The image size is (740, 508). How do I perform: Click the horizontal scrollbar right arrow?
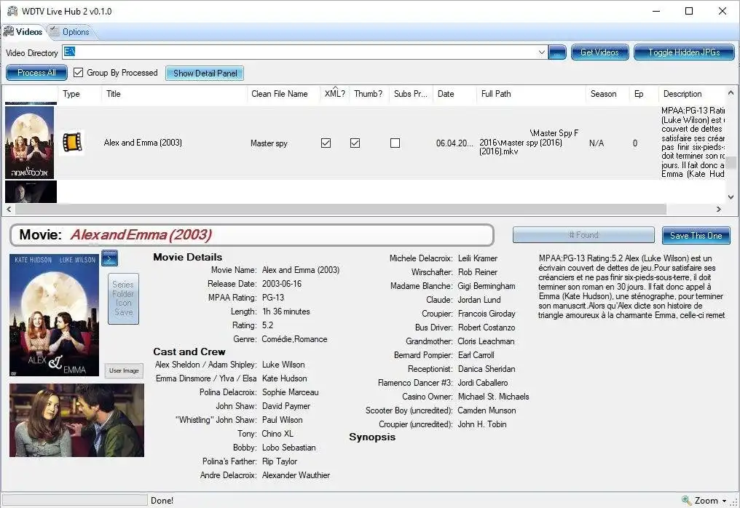coord(718,209)
